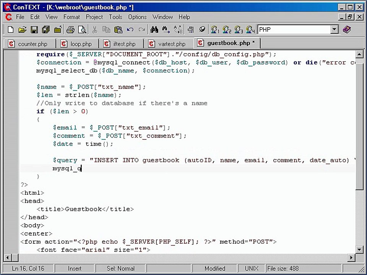Click the Cut scissors icon
Screen dimensions: 367x275
point(95,30)
